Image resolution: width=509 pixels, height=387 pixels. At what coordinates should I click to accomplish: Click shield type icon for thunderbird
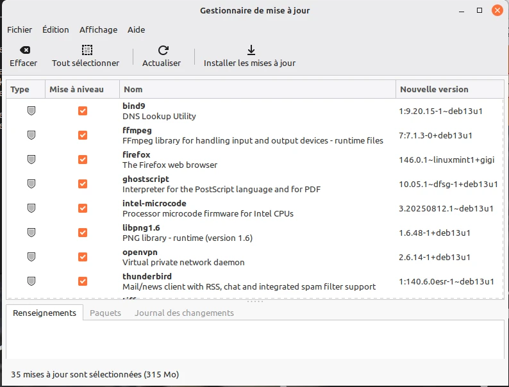[x=31, y=281]
